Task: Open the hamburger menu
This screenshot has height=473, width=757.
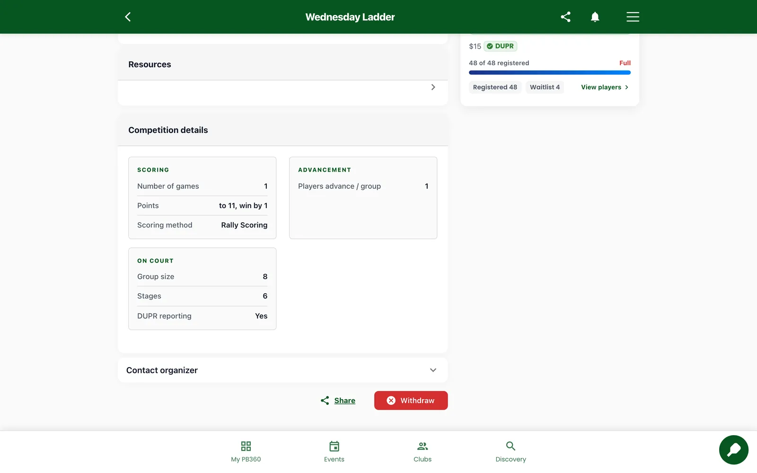Action: [633, 17]
